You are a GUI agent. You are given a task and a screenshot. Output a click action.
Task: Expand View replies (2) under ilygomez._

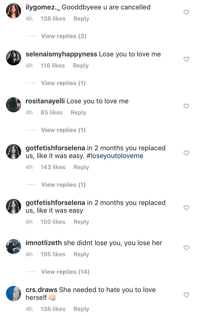click(x=63, y=36)
